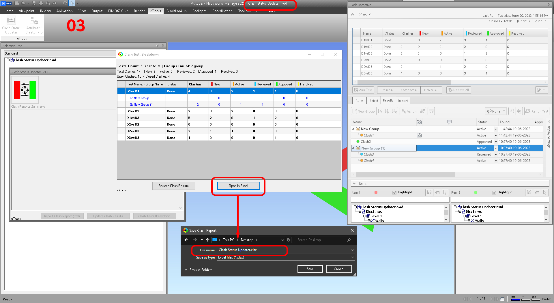Launch the Attributes Creator Pro ribbon tool
The width and height of the screenshot is (554, 303).
(34, 25)
